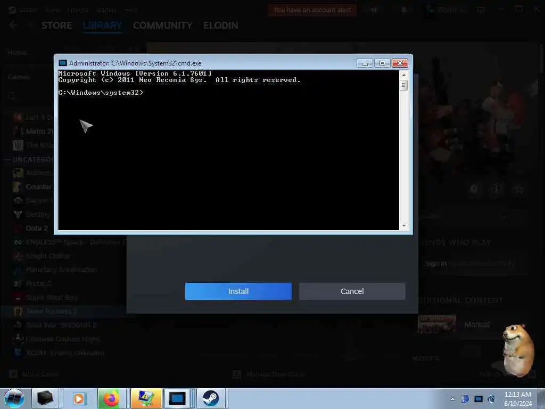Click the favorite star icon for the game
545x409 pixels.
coord(519,189)
